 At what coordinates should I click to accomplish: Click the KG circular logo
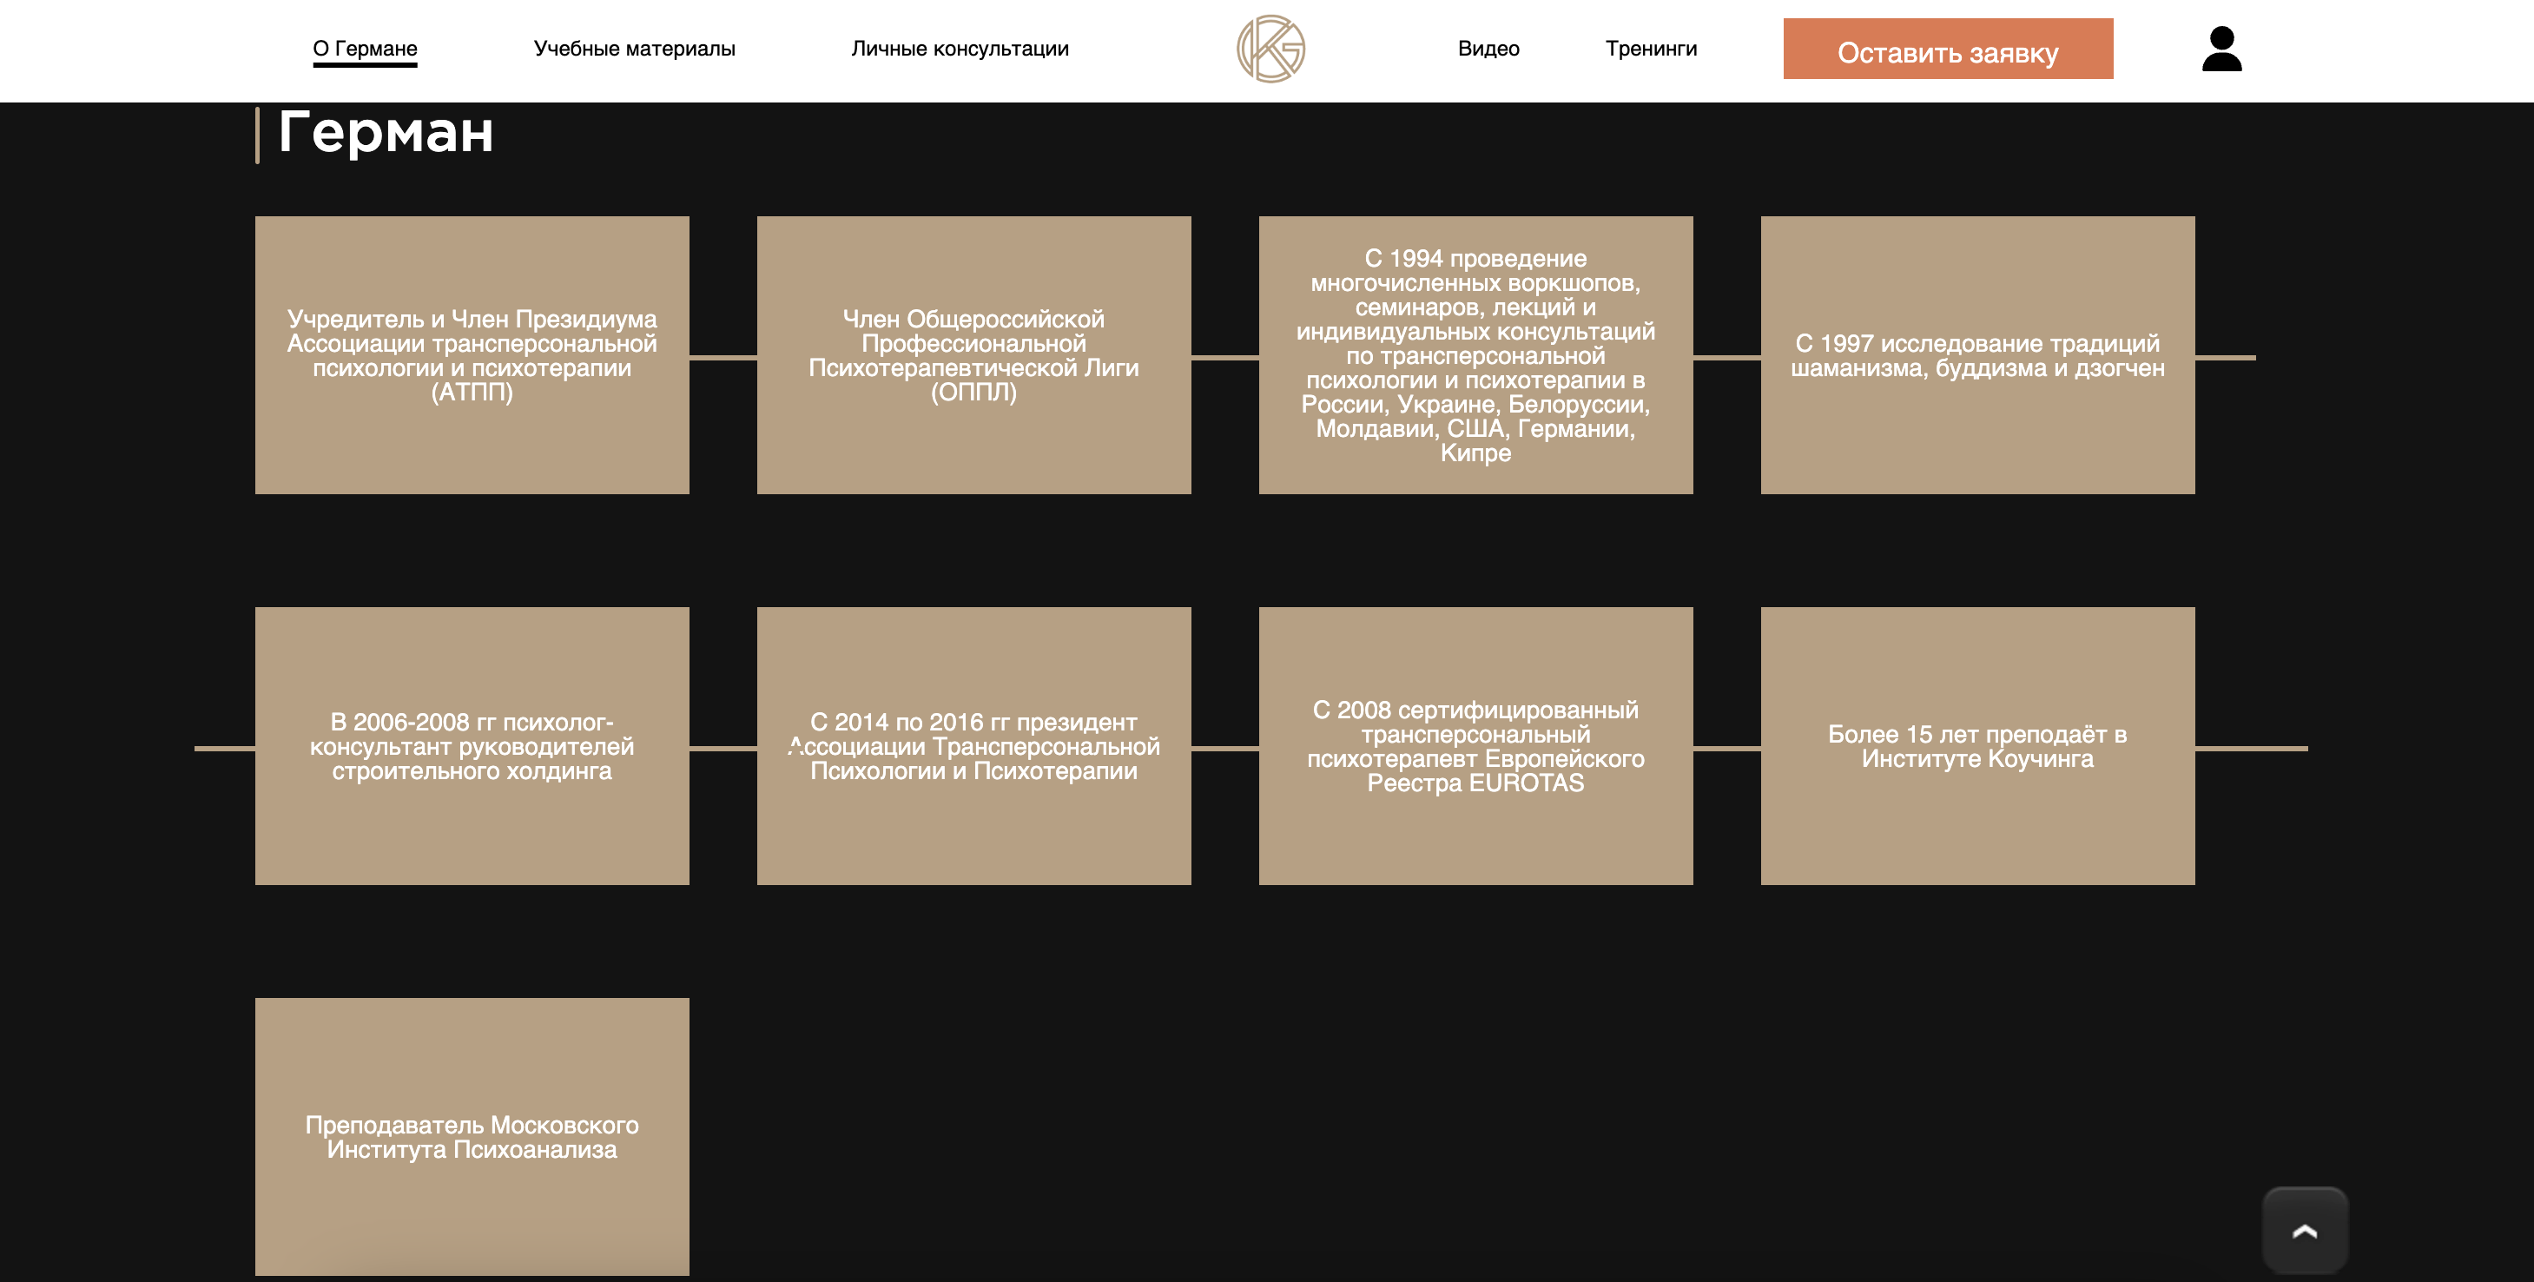pyautogui.click(x=1270, y=50)
